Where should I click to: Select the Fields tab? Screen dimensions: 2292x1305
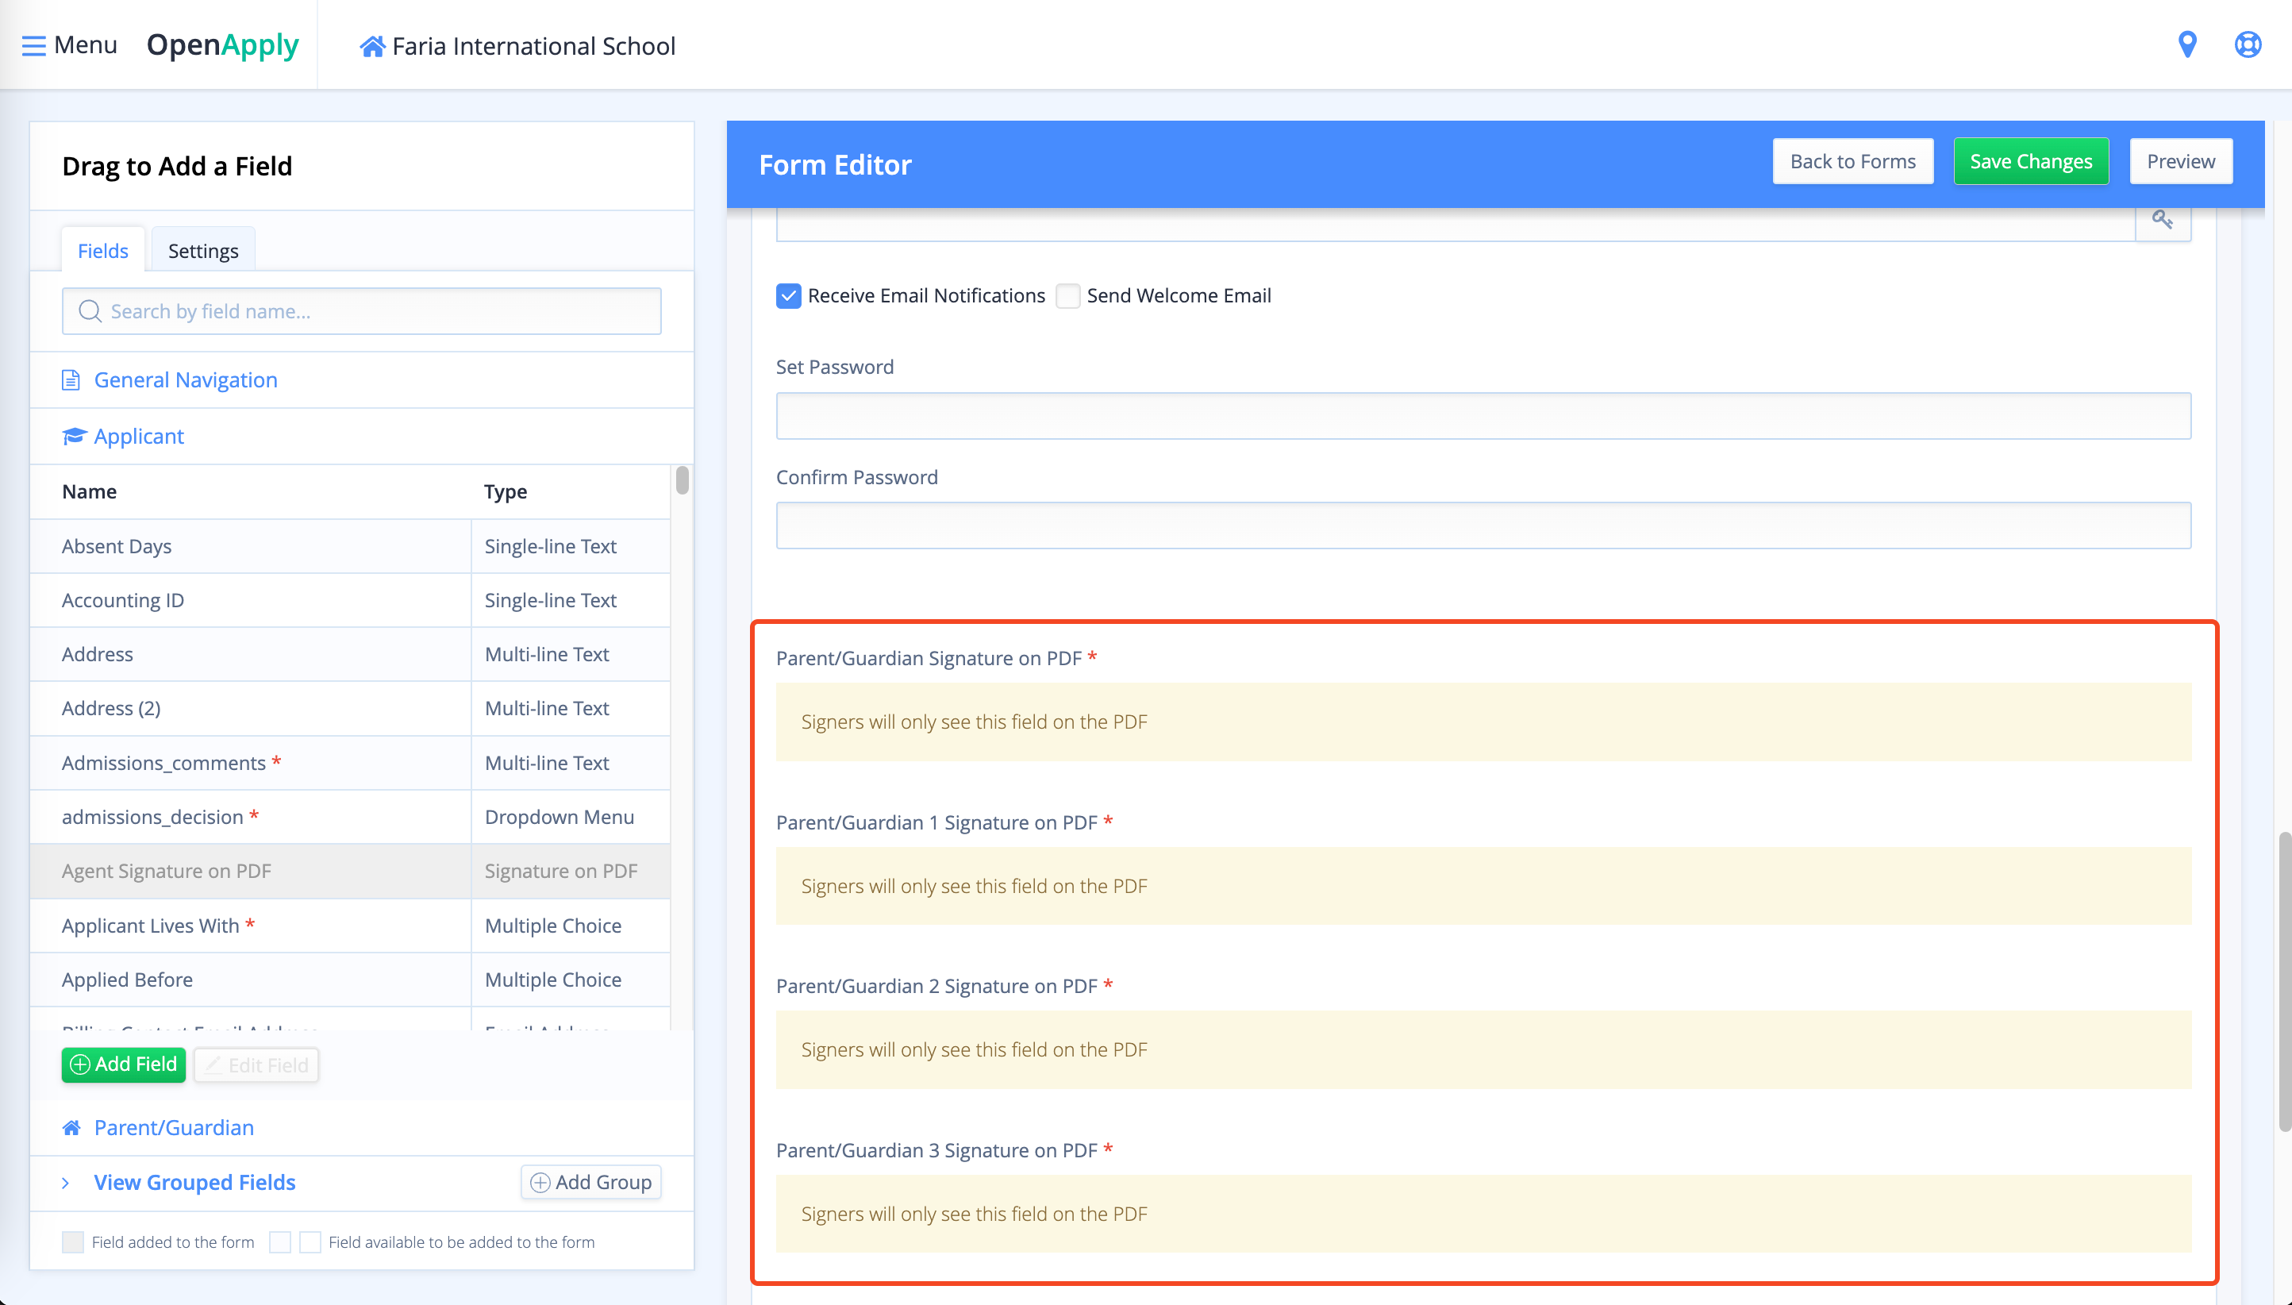102,251
